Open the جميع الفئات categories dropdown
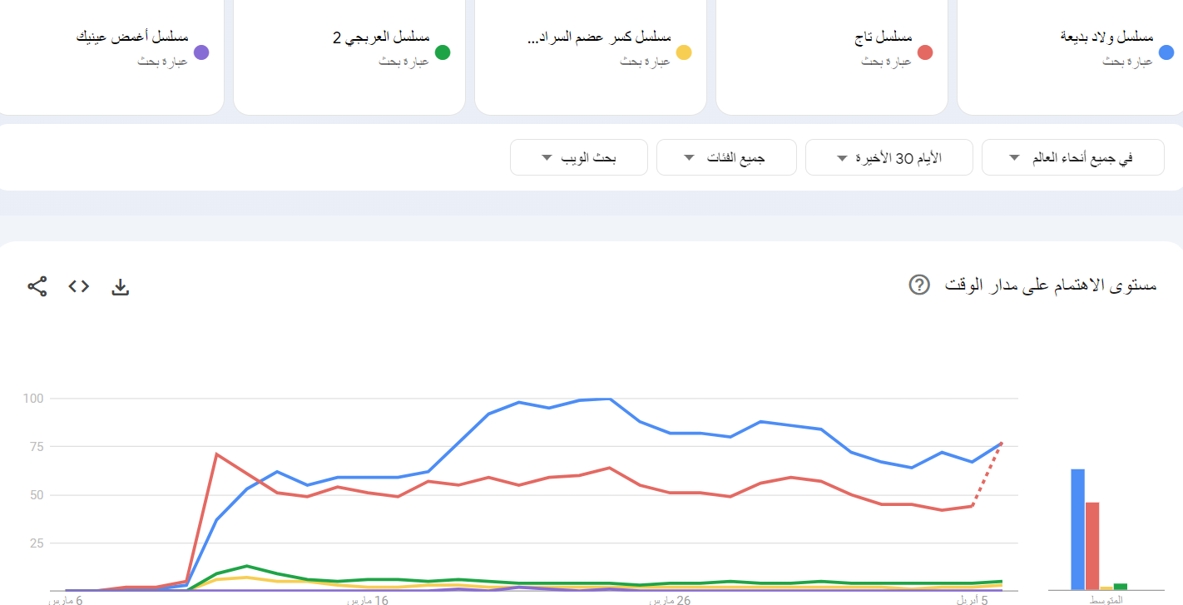Viewport: 1183px width, 605px height. pyautogui.click(x=726, y=157)
